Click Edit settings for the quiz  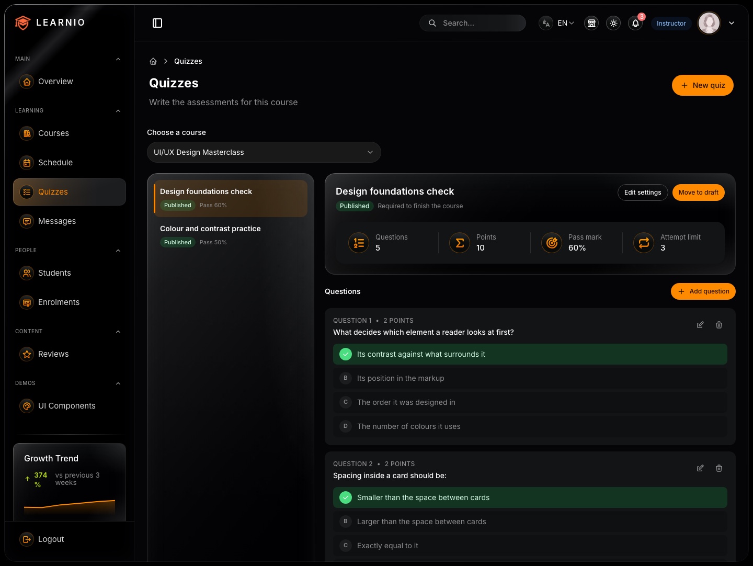point(643,193)
